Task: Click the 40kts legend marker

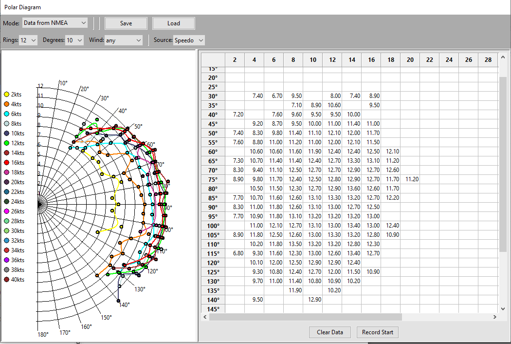Action: [7, 280]
